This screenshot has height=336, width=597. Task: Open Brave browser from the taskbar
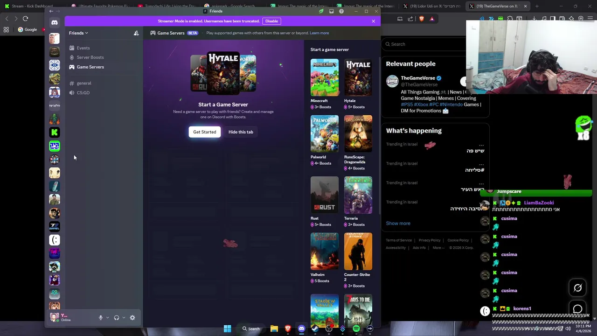click(x=288, y=329)
